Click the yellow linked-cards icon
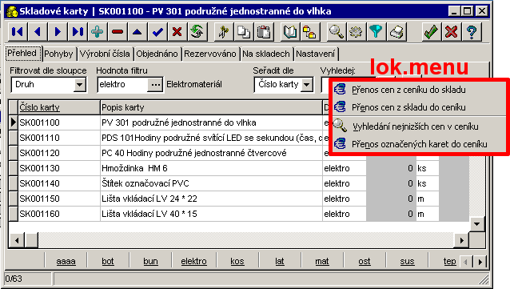Image resolution: width=510 pixels, height=289 pixels. [310, 32]
